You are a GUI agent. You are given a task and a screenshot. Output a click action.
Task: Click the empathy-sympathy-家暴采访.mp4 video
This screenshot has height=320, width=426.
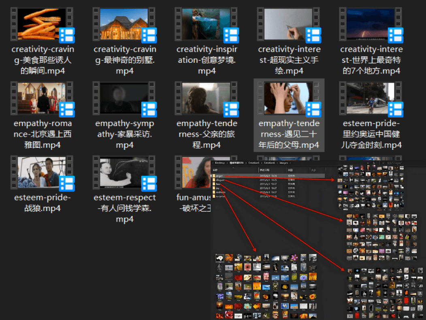(125, 115)
